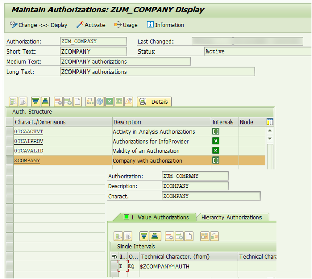Screen dimensions: 312x279
Task: Open intervals icon for 0TCAACTVT row
Action: tap(216, 132)
